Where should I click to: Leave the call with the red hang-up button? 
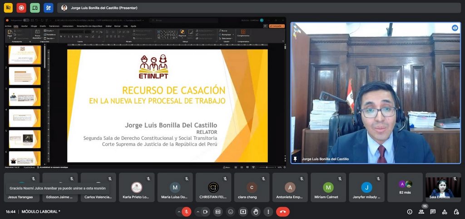[x=283, y=212]
